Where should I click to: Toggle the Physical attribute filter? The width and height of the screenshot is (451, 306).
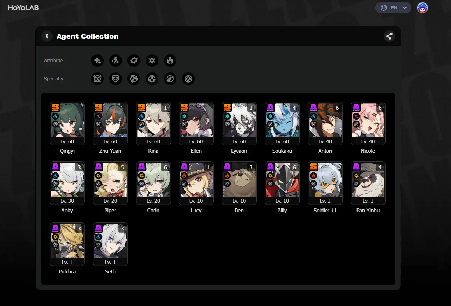click(134, 61)
